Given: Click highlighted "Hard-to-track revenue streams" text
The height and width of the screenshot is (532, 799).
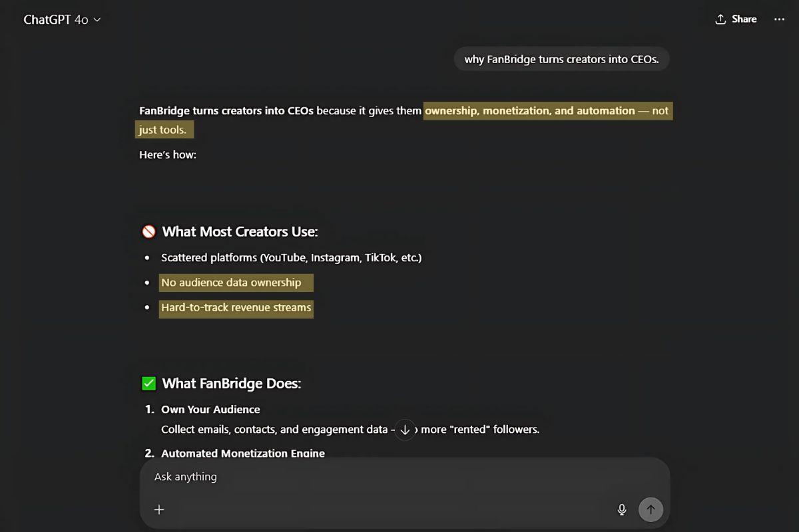Looking at the screenshot, I should pyautogui.click(x=236, y=308).
